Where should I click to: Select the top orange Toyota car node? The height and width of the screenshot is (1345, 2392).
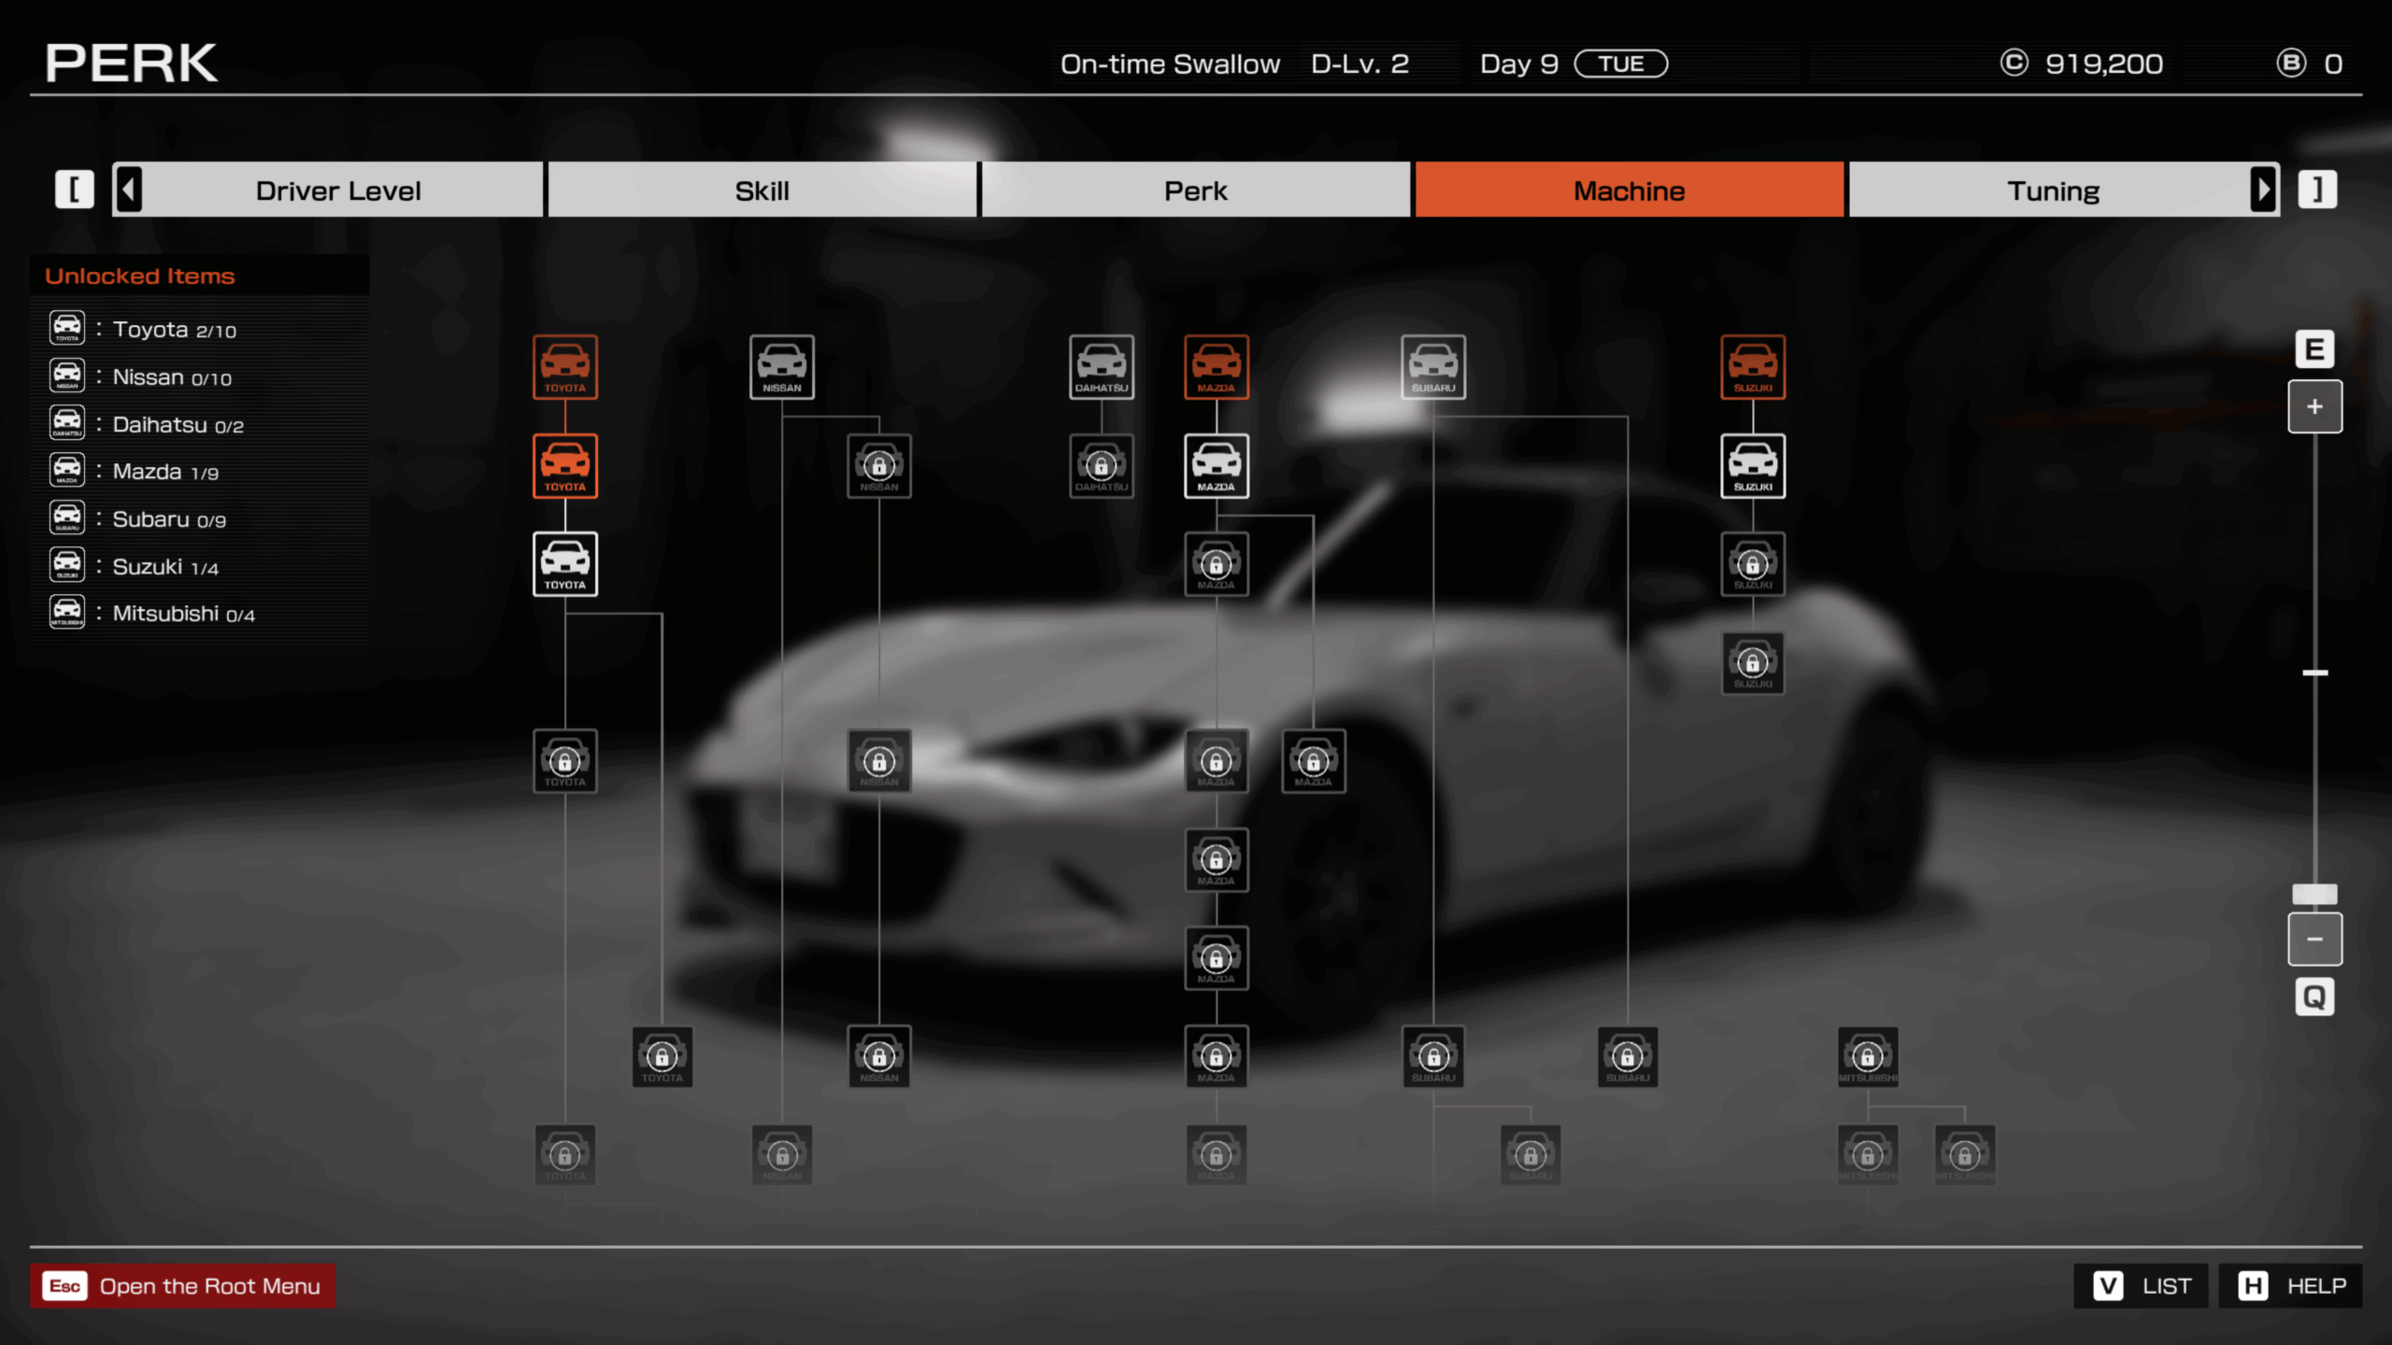pyautogui.click(x=564, y=367)
